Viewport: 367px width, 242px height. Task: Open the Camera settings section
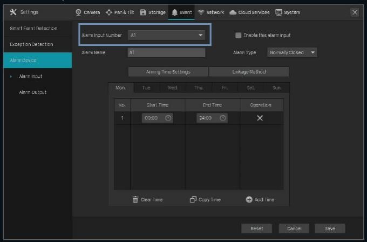tap(87, 12)
